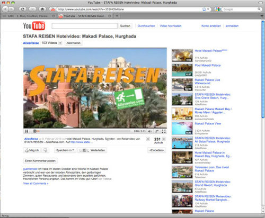Click the Einbetten embed button
Image resolution: width=265 pixels, height=218 pixels.
coord(157,150)
